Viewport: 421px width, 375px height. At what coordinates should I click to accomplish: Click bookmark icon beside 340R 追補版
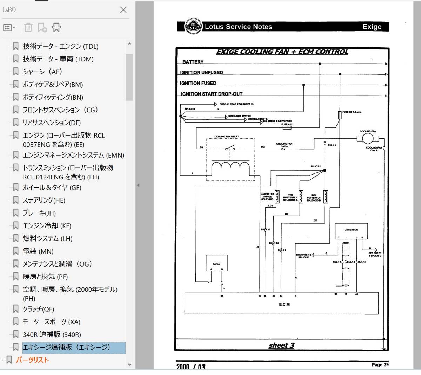click(x=16, y=334)
